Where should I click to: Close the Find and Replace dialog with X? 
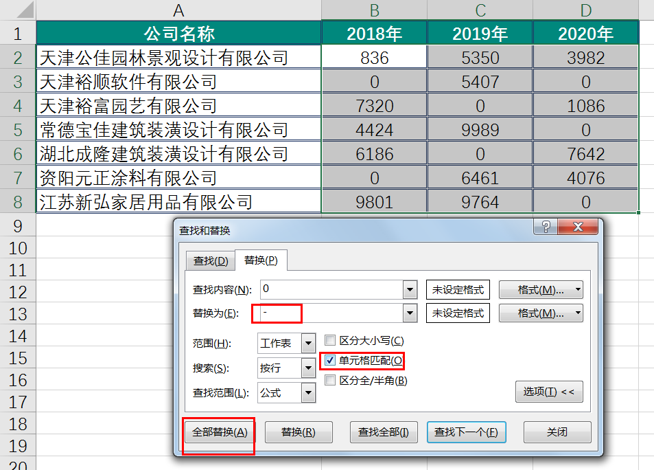[578, 227]
